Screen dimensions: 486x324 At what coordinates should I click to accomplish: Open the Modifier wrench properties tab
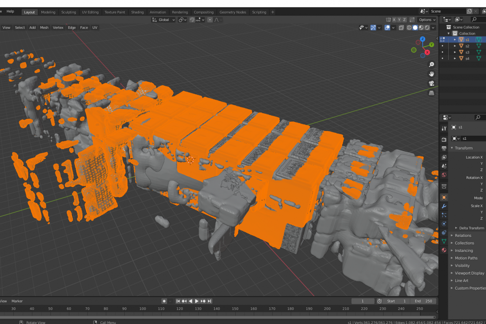pyautogui.click(x=444, y=206)
